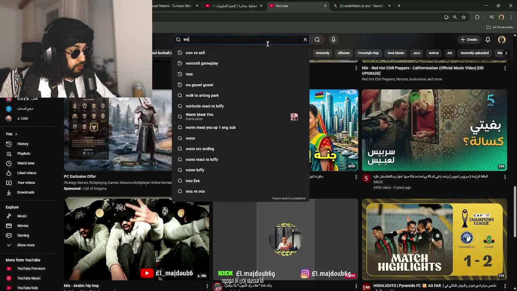The image size is (517, 291).
Task: Open Downloads in the sidebar
Action: pyautogui.click(x=26, y=192)
